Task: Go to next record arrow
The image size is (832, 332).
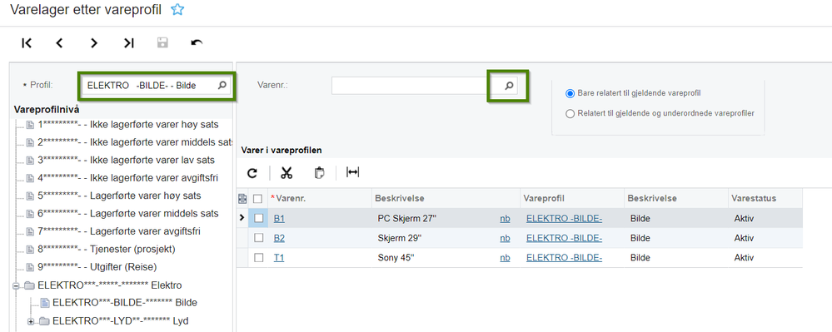Action: click(x=94, y=43)
